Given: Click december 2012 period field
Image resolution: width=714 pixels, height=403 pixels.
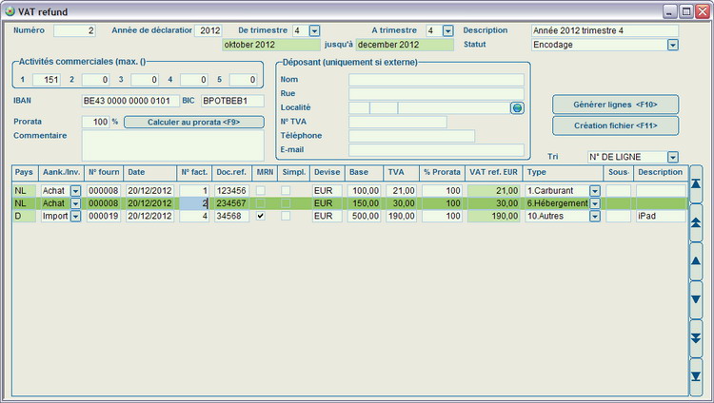Looking at the screenshot, I should 405,45.
